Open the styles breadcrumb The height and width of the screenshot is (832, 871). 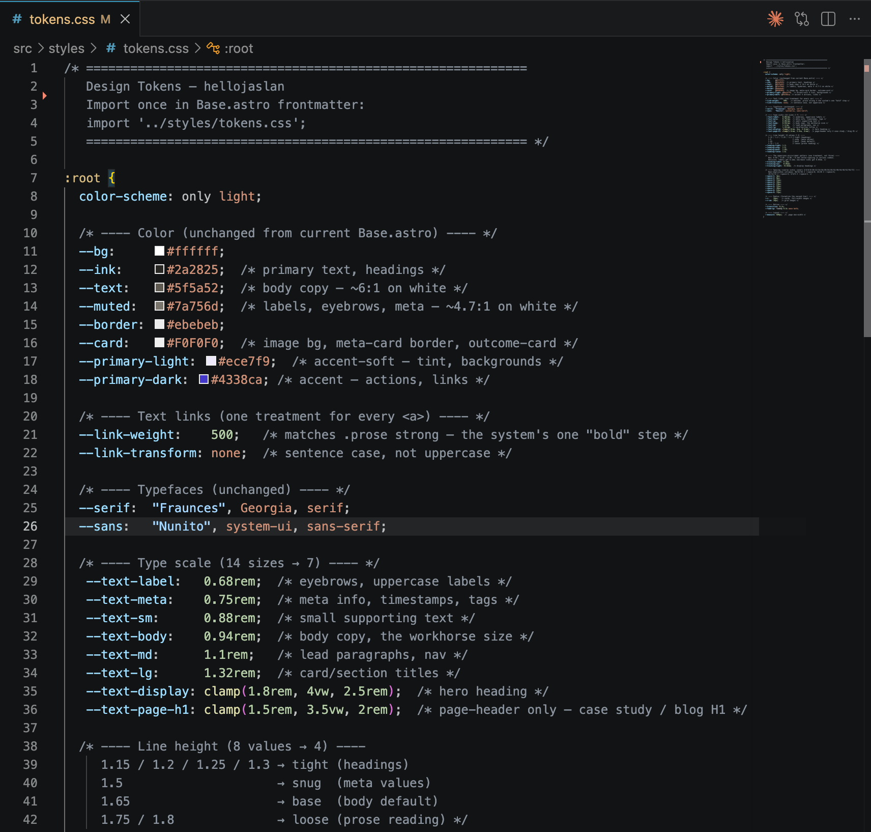tap(66, 48)
